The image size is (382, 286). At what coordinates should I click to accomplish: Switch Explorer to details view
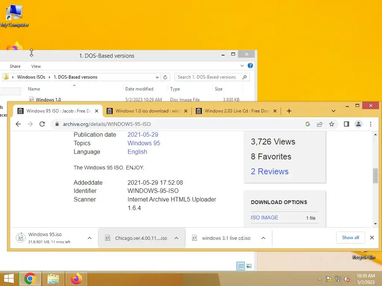coord(241,266)
